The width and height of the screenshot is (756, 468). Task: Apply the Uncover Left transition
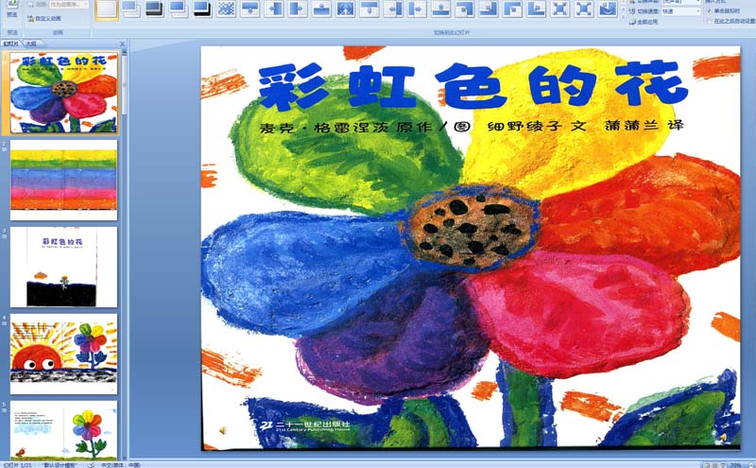(393, 9)
